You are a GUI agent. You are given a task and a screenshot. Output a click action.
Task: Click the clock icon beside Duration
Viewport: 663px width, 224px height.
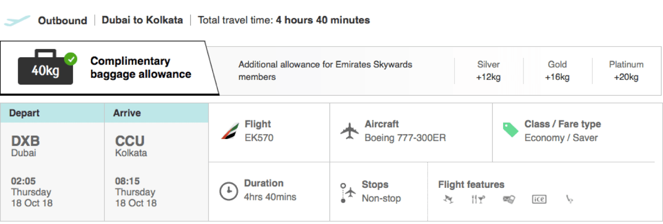229,191
